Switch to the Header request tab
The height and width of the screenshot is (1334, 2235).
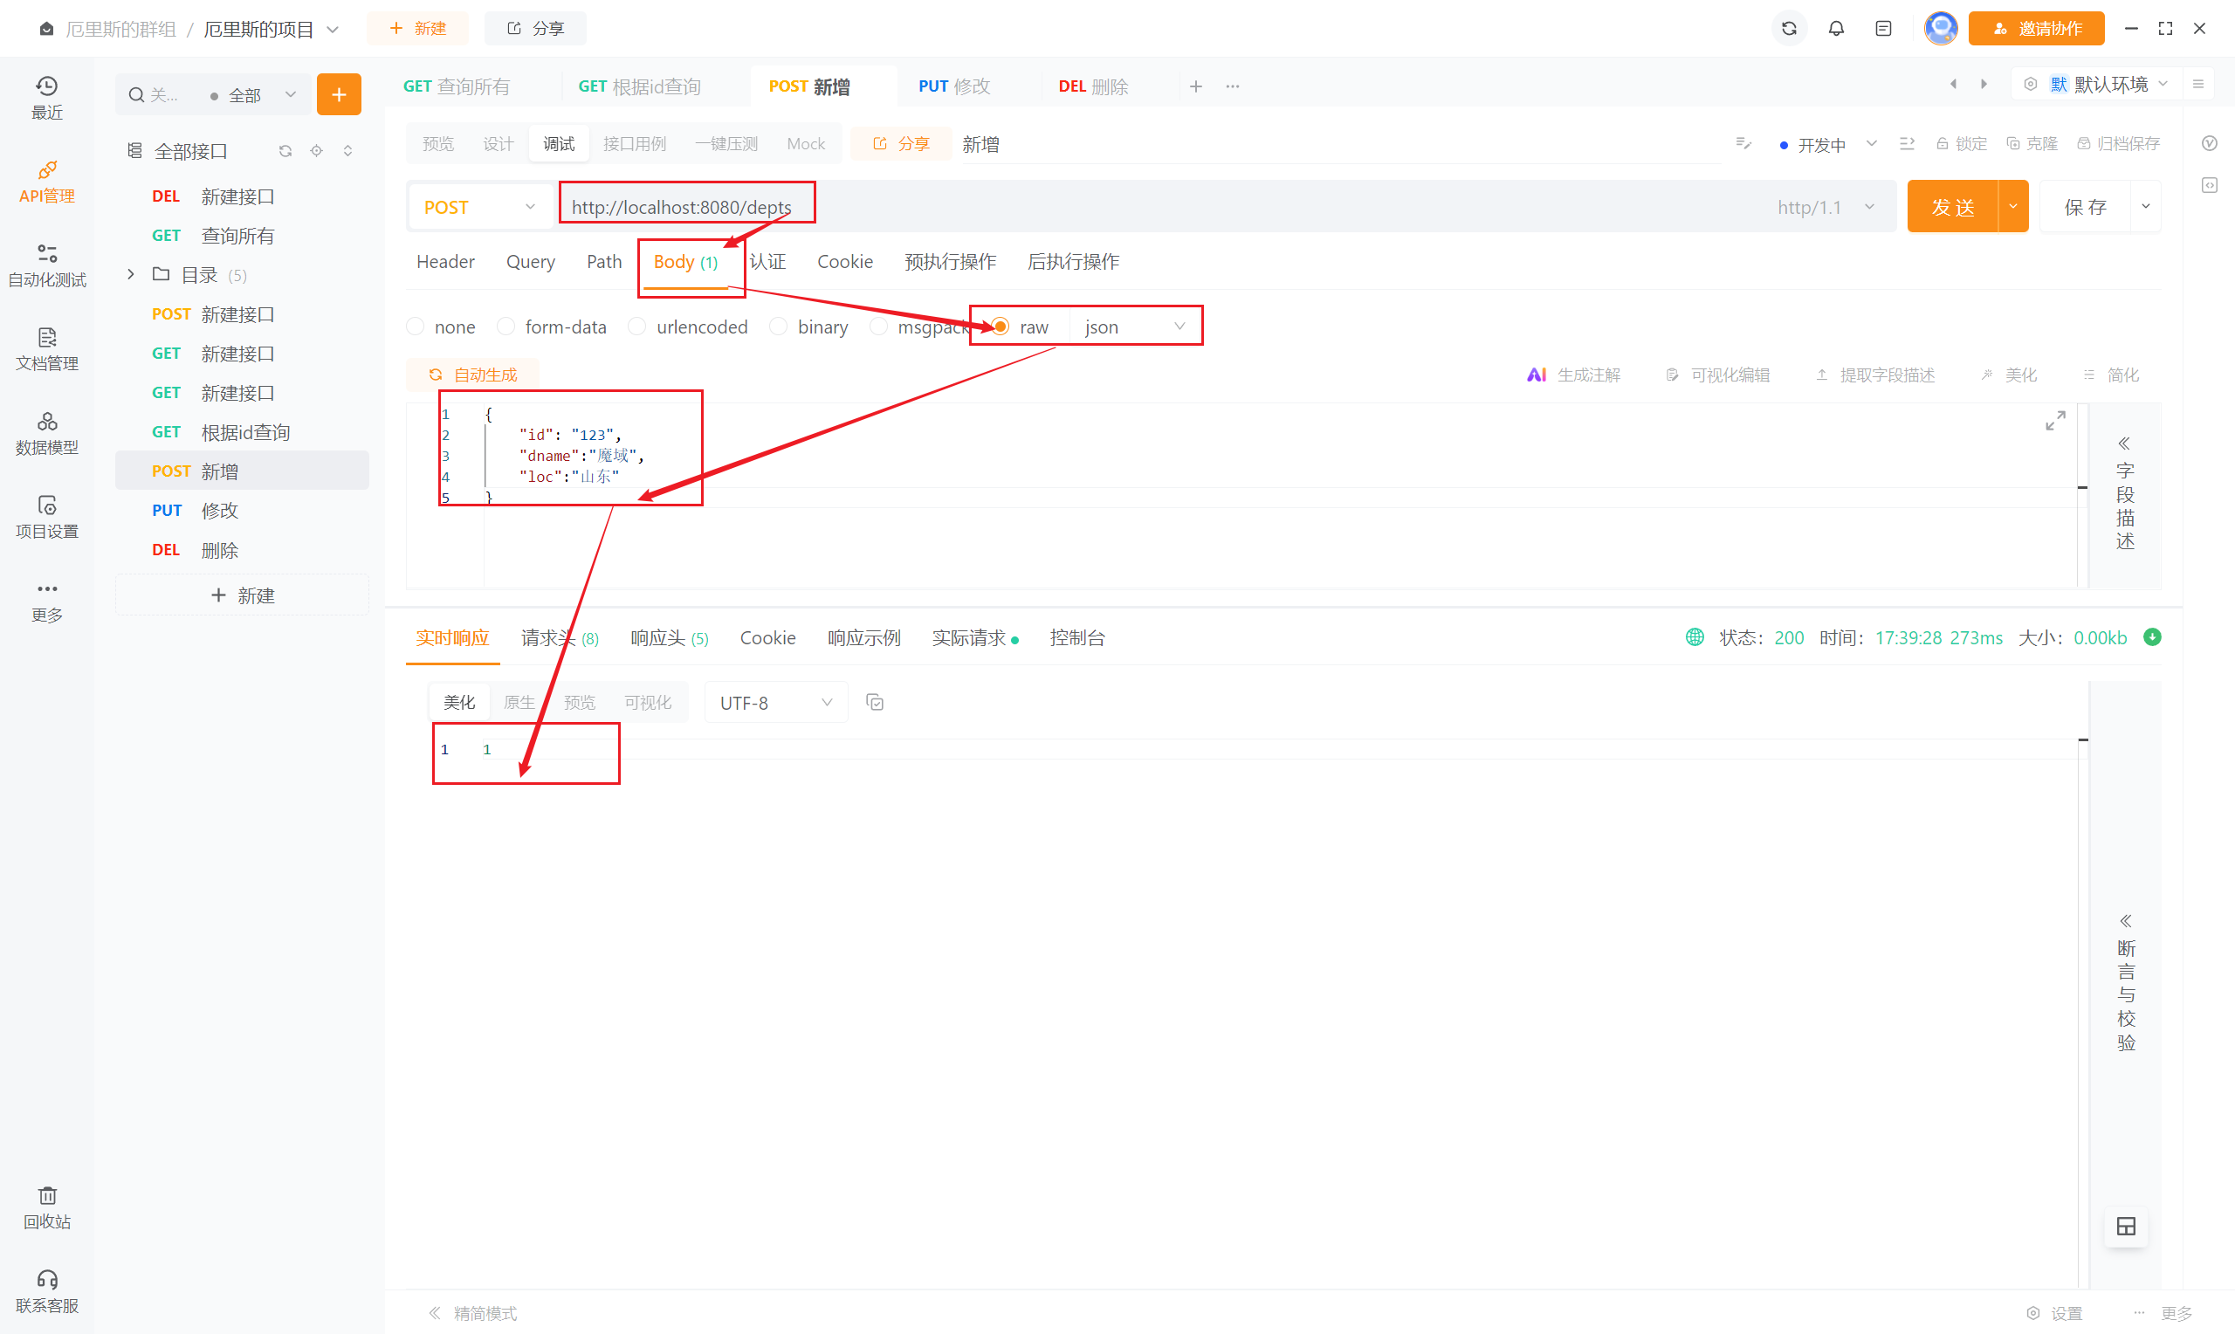point(445,262)
